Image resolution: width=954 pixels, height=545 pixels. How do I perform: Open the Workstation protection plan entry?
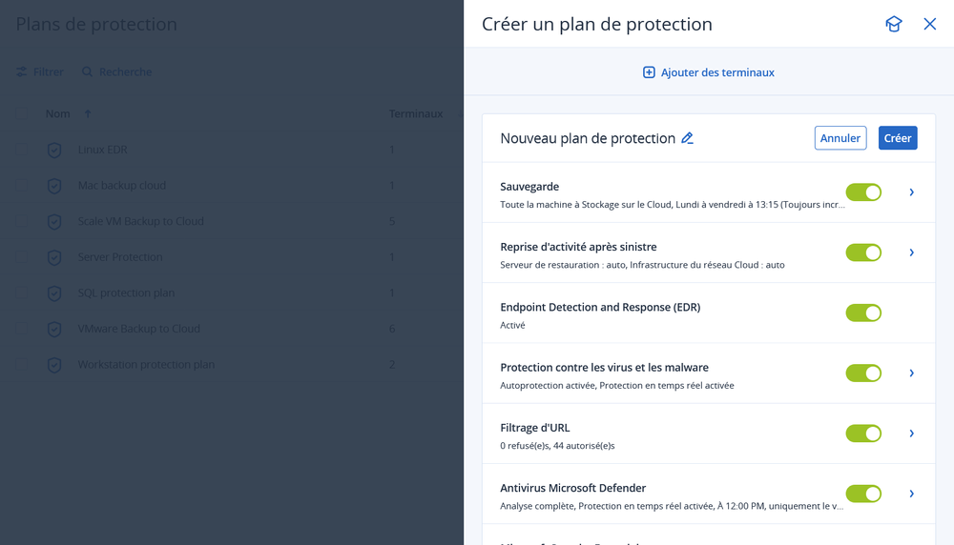pos(146,364)
